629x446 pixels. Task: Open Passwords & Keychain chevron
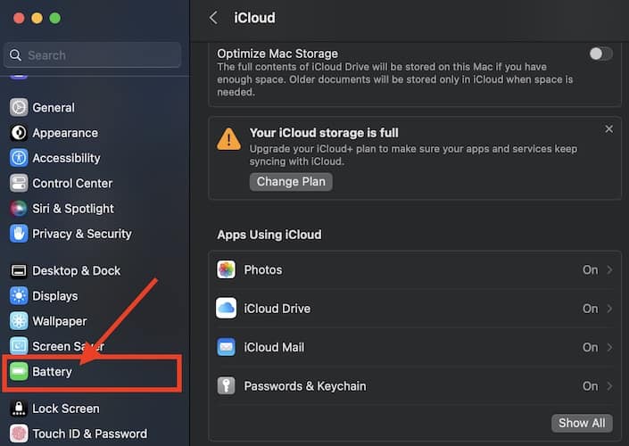coord(609,386)
